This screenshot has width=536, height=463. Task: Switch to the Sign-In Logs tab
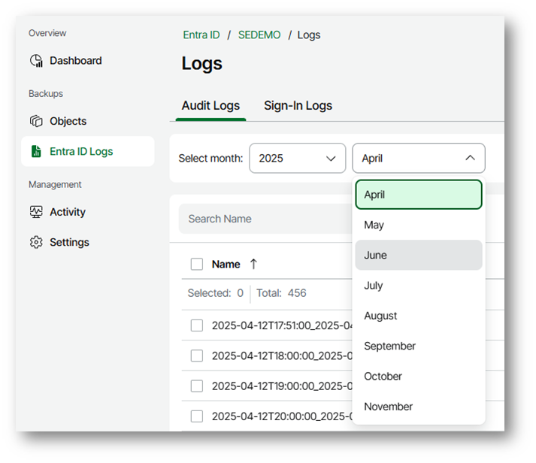(298, 106)
